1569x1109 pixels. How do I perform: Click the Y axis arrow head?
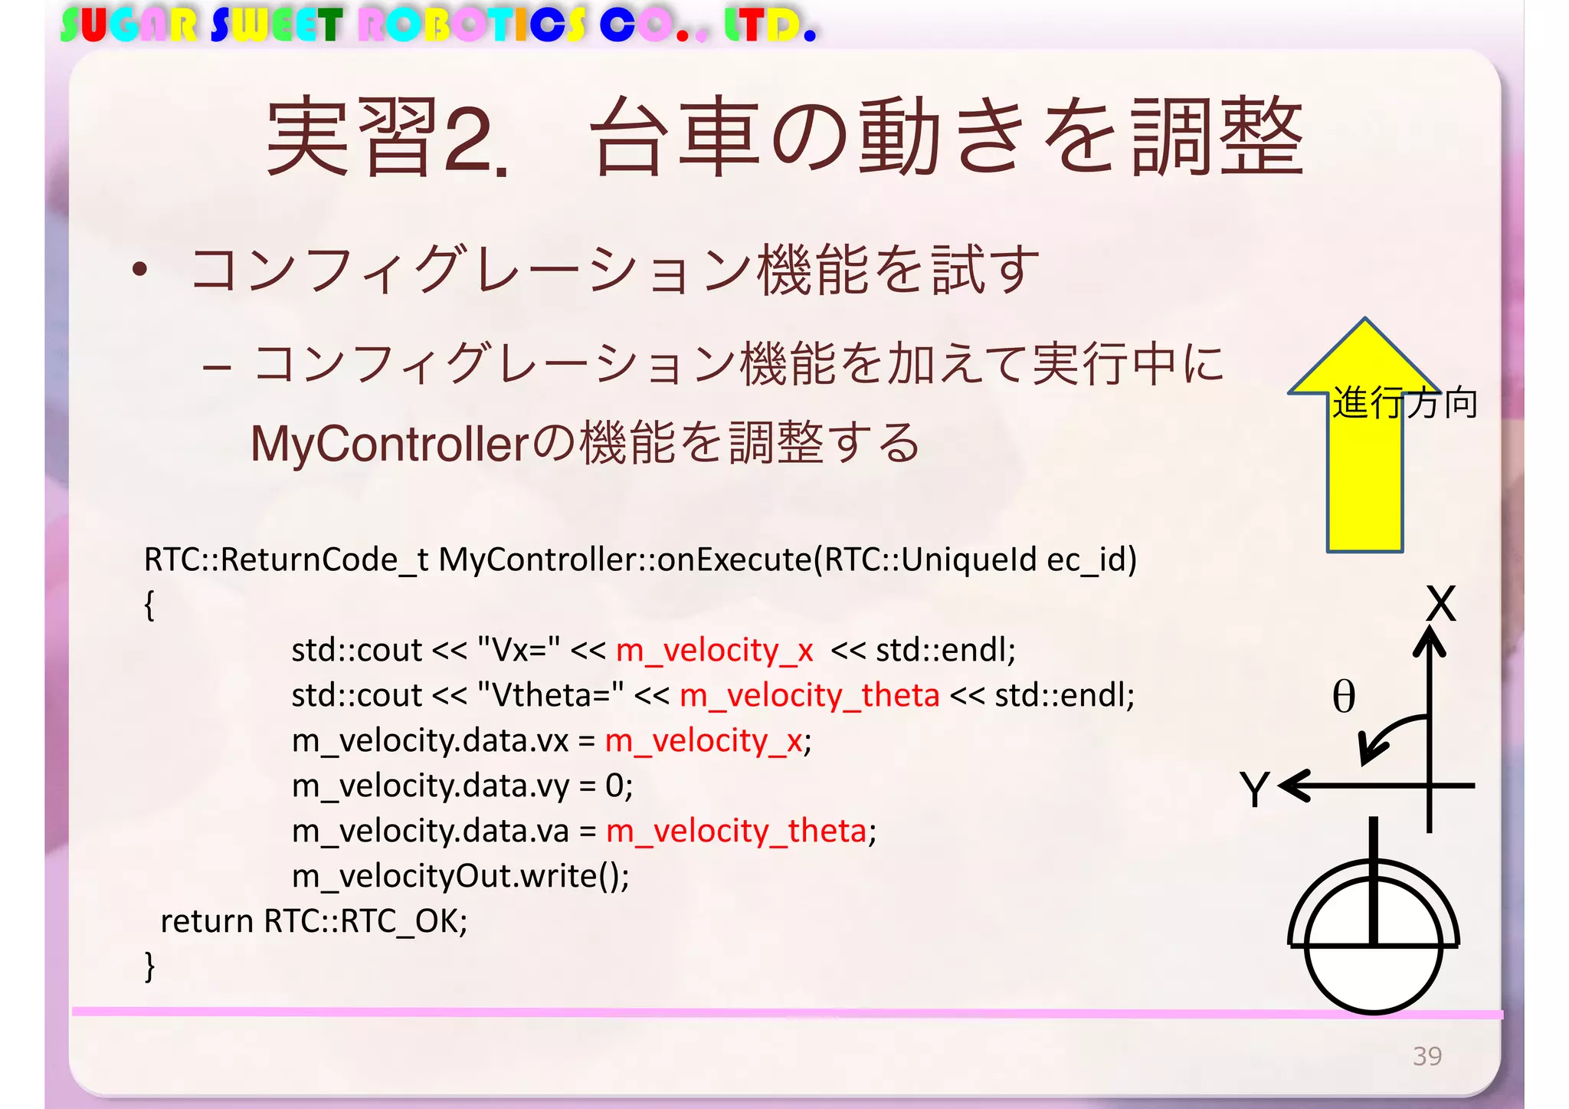pyautogui.click(x=1295, y=786)
